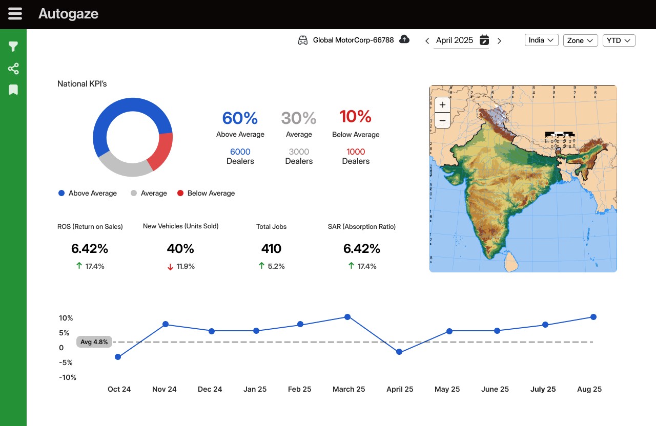656x426 pixels.
Task: Click the 30% Average figure
Action: tap(299, 118)
